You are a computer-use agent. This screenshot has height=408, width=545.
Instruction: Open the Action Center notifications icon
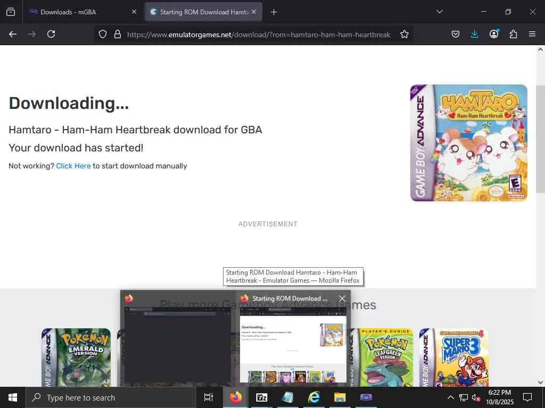(x=527, y=397)
